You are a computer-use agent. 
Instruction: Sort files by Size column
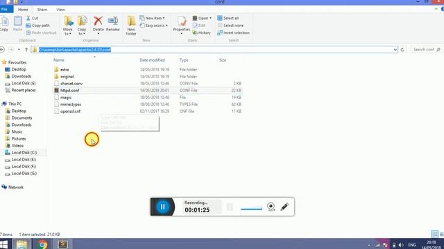[223, 60]
